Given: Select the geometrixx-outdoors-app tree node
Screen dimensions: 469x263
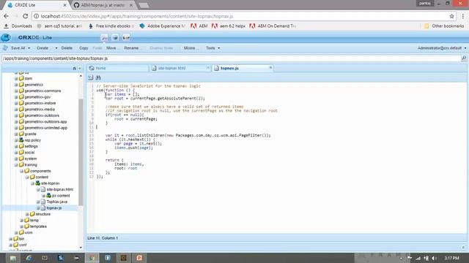Looking at the screenshot, I should pyautogui.click(x=45, y=121).
